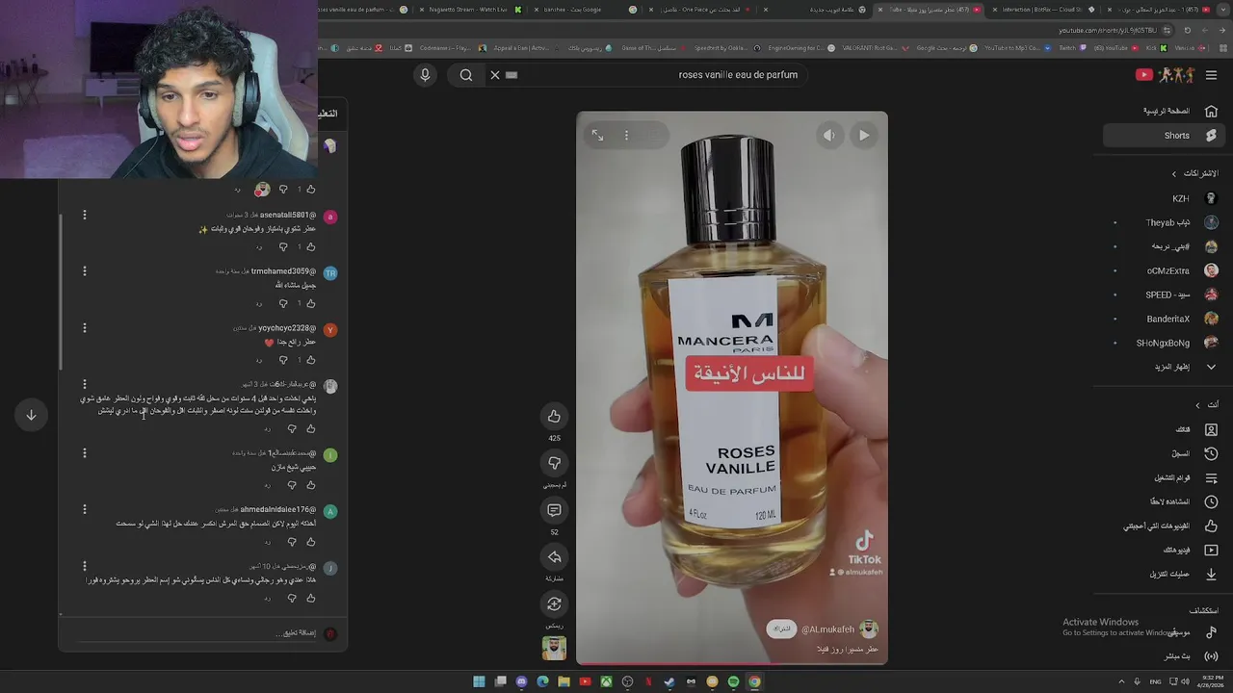
Task: Open the Theyab subscription channel
Action: [1165, 222]
